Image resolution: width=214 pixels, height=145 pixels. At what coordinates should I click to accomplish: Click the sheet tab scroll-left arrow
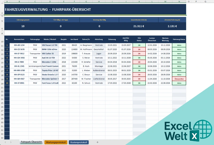click(x=5, y=142)
